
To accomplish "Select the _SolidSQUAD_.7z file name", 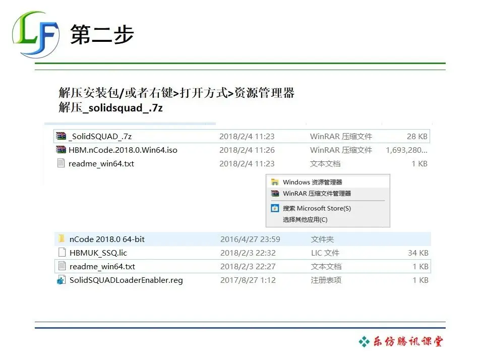I will pos(100,137).
